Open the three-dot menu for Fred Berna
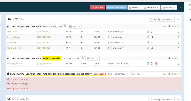The height and width of the screenshot is (101, 191). click(178, 32)
